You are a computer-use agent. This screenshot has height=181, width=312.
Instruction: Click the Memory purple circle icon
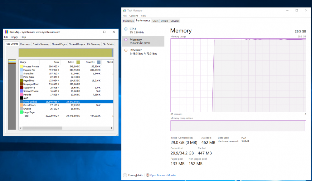[x=126, y=40]
